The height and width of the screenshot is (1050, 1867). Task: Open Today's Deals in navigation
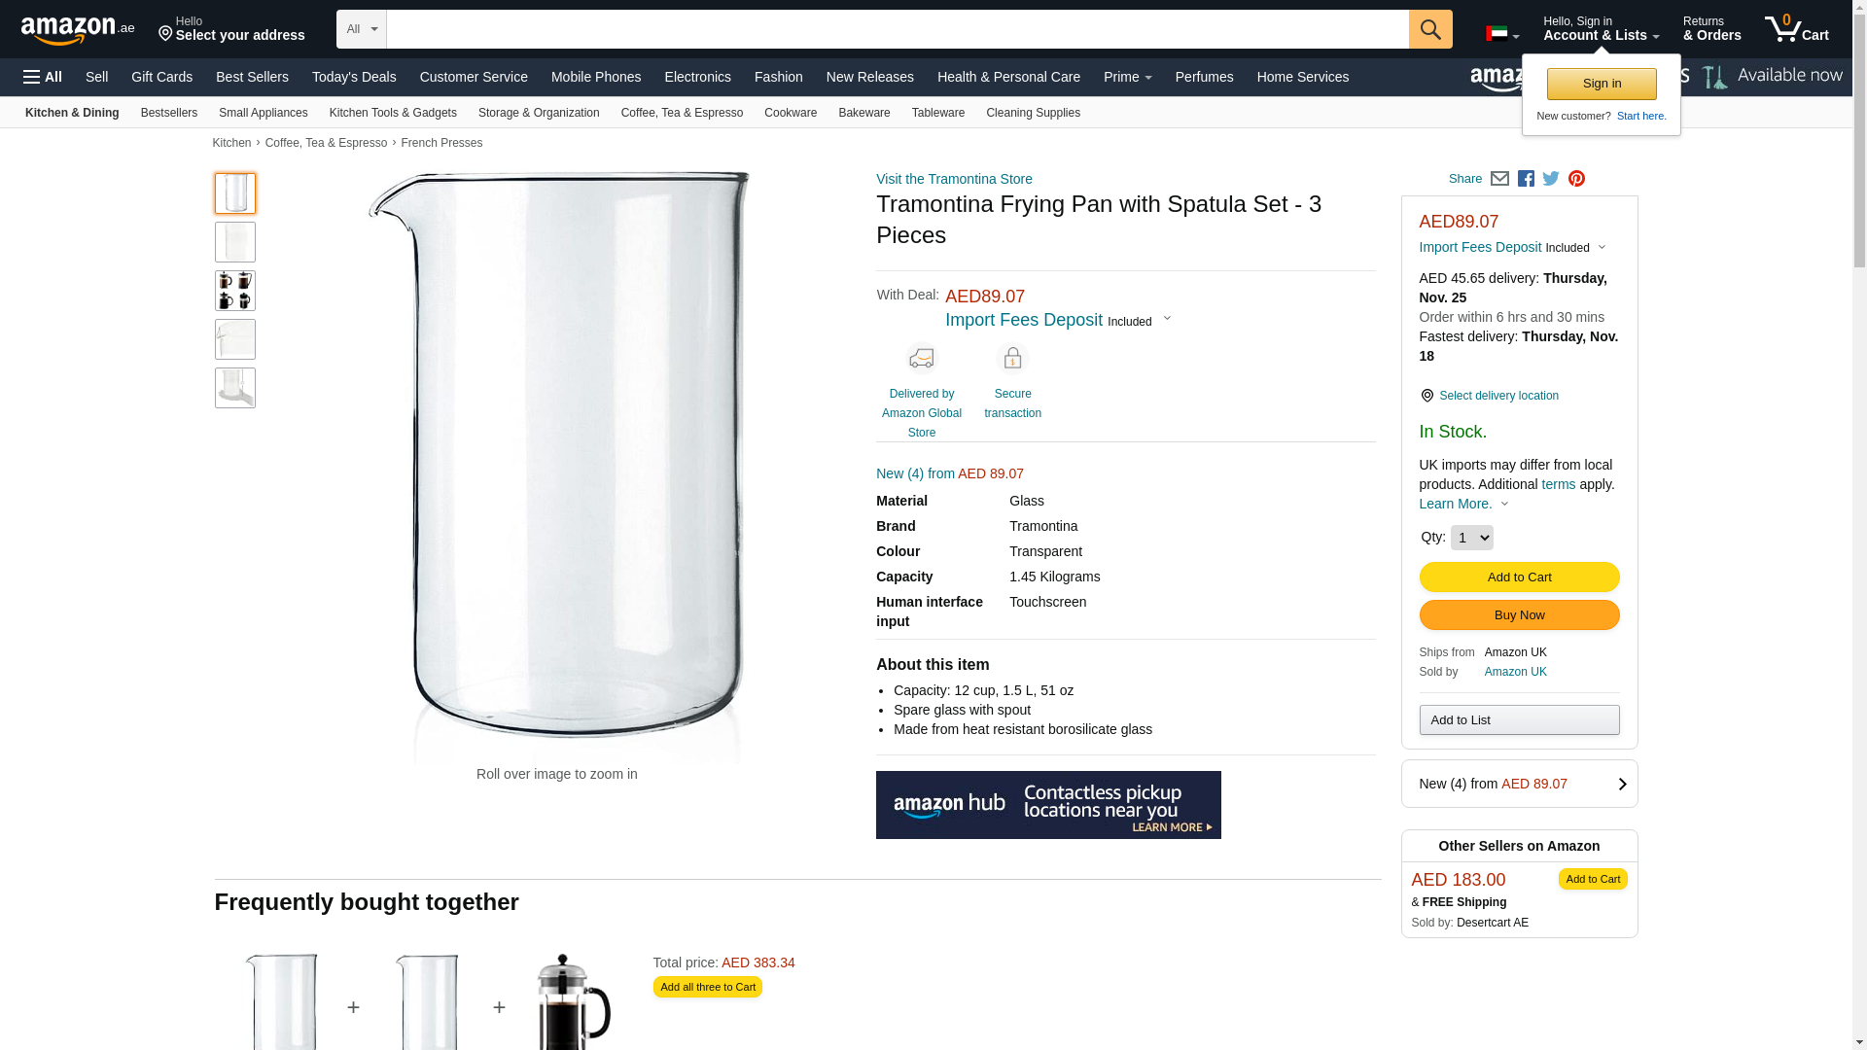354,77
